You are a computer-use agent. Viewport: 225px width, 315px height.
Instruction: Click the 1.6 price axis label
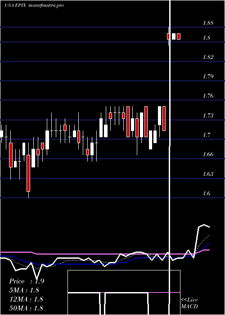click(x=206, y=193)
